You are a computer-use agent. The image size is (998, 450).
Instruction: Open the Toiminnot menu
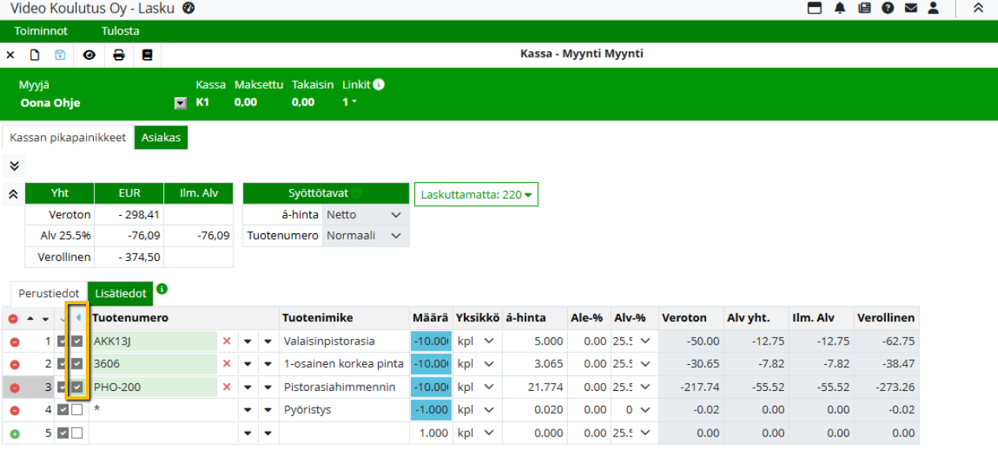[x=41, y=31]
